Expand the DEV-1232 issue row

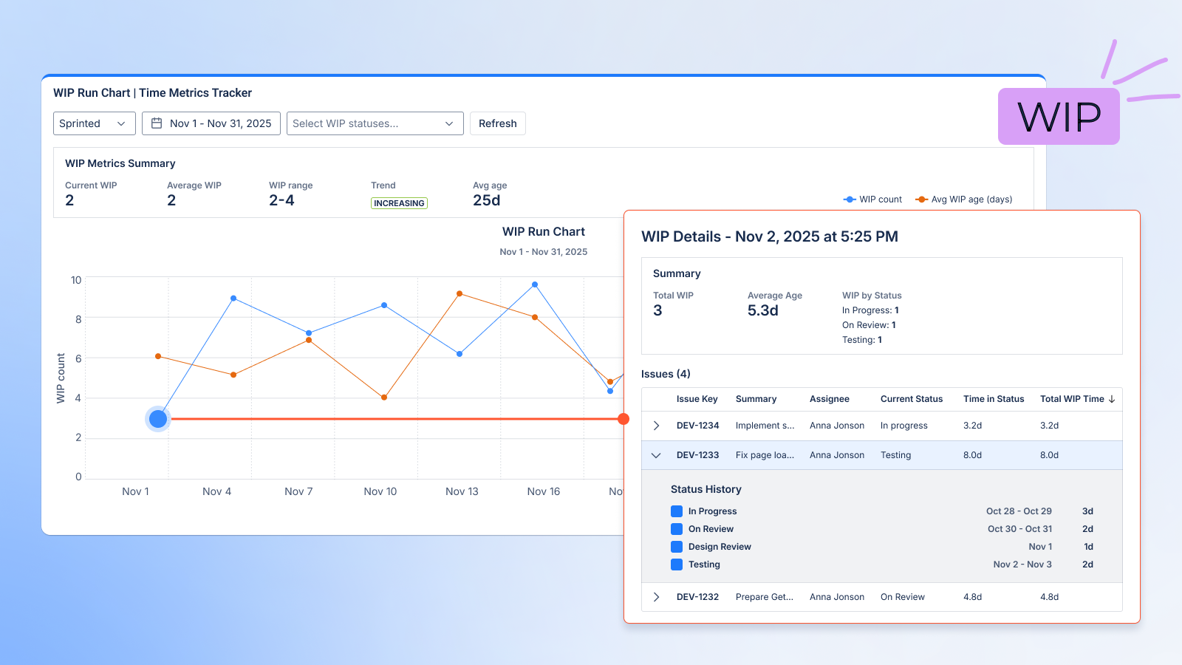[x=656, y=597]
